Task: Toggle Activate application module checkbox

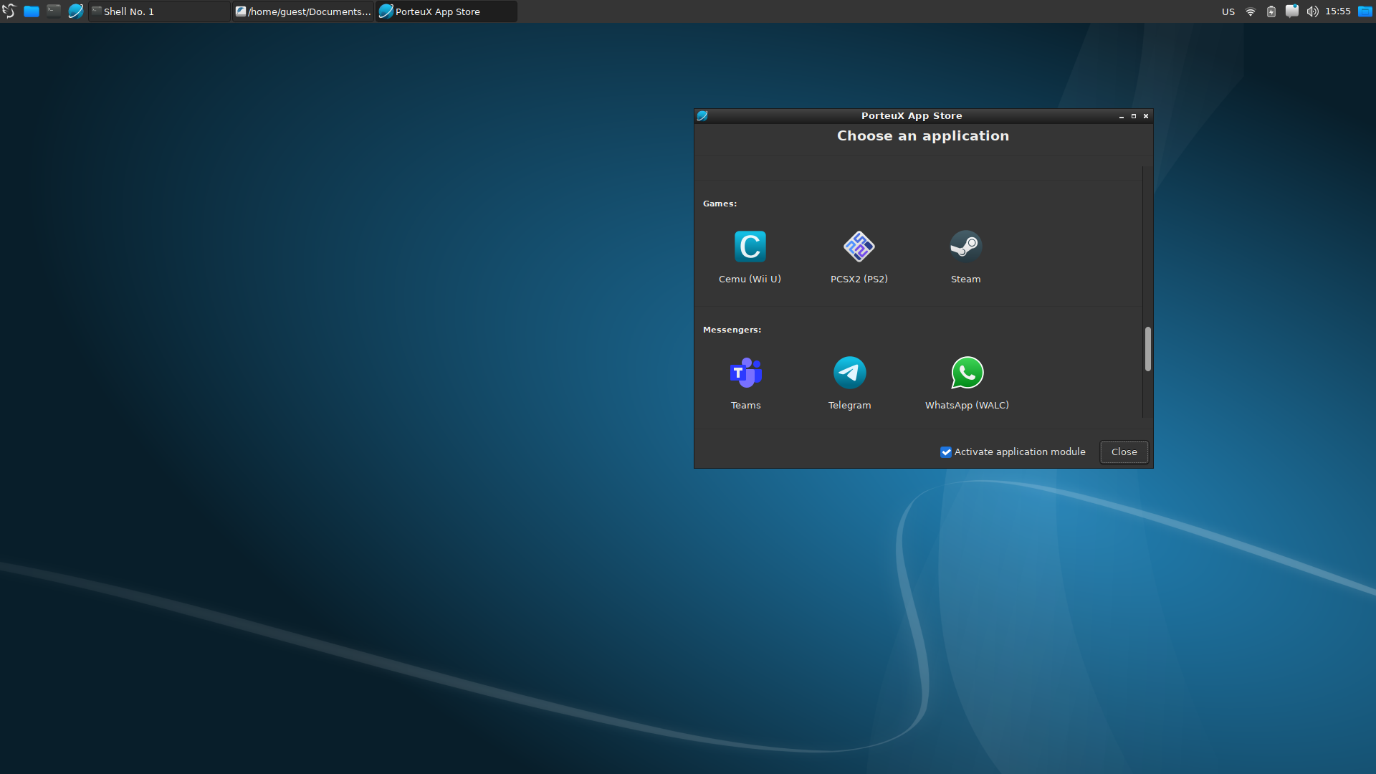Action: point(946,452)
